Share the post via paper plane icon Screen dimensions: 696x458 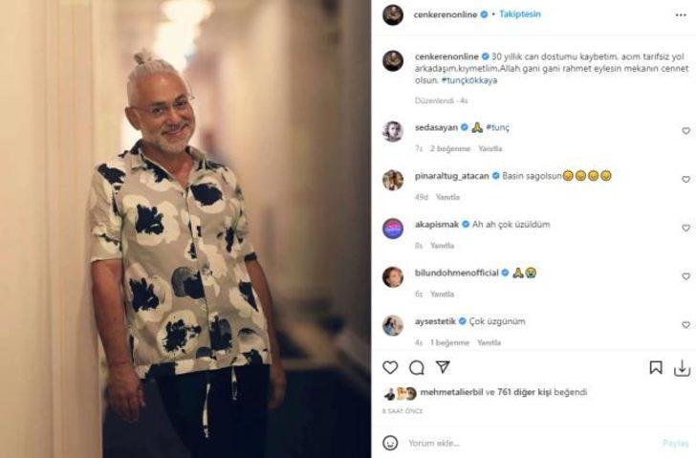(x=443, y=366)
